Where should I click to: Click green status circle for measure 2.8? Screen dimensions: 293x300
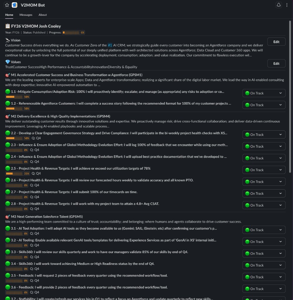click(x=8, y=204)
